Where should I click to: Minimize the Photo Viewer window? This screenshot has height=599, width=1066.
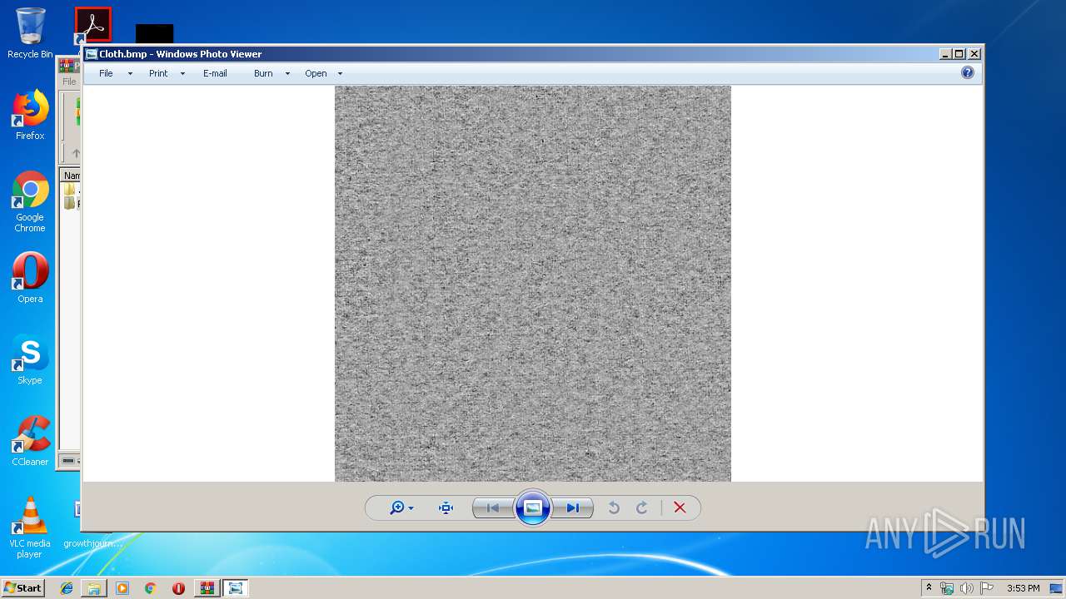(x=945, y=54)
